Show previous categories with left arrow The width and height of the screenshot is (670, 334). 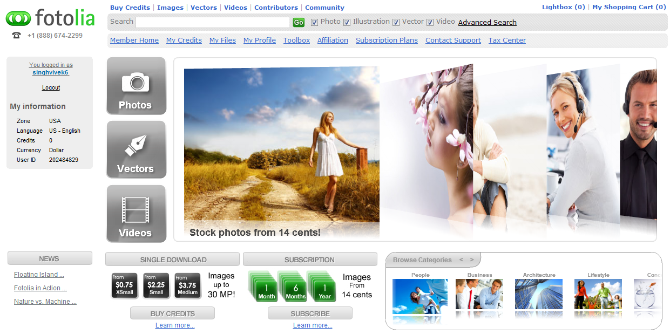(x=461, y=260)
